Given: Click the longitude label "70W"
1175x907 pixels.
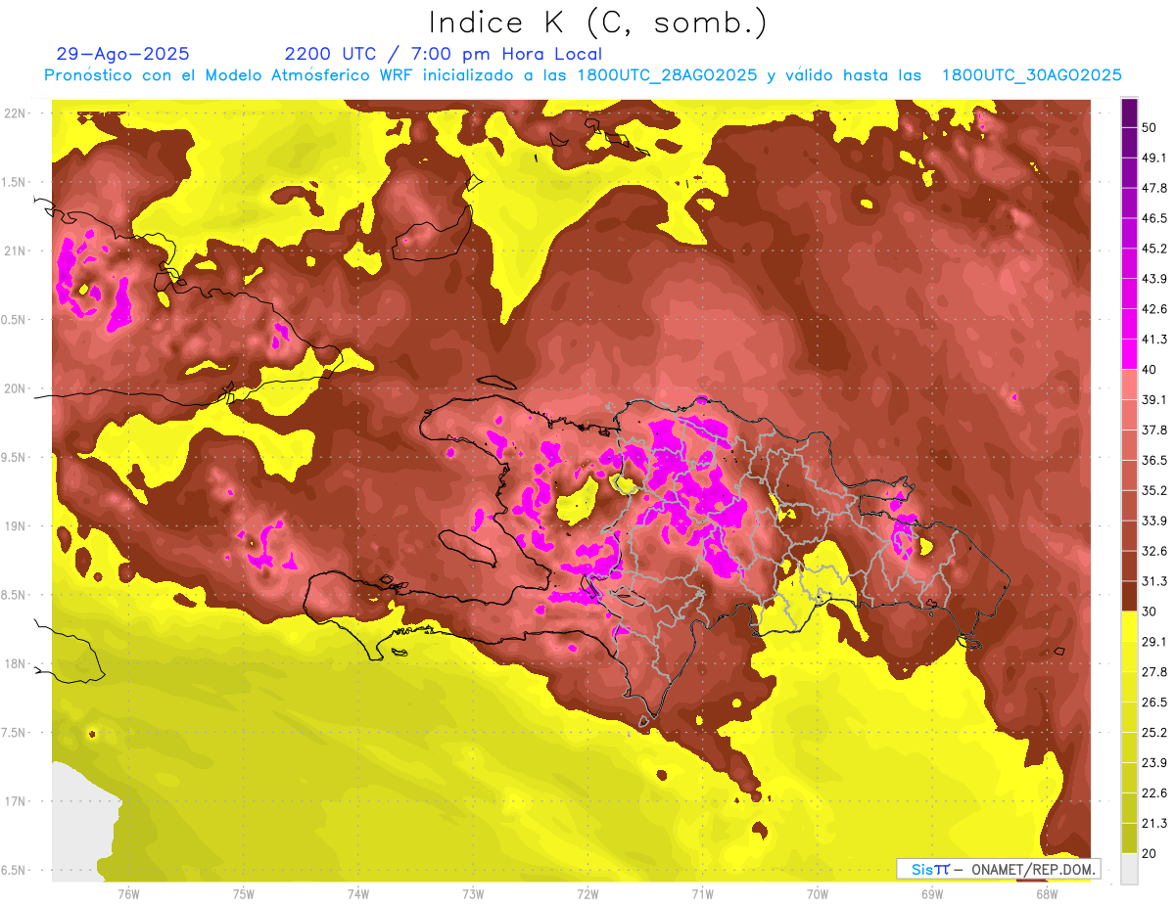Looking at the screenshot, I should click(x=817, y=894).
